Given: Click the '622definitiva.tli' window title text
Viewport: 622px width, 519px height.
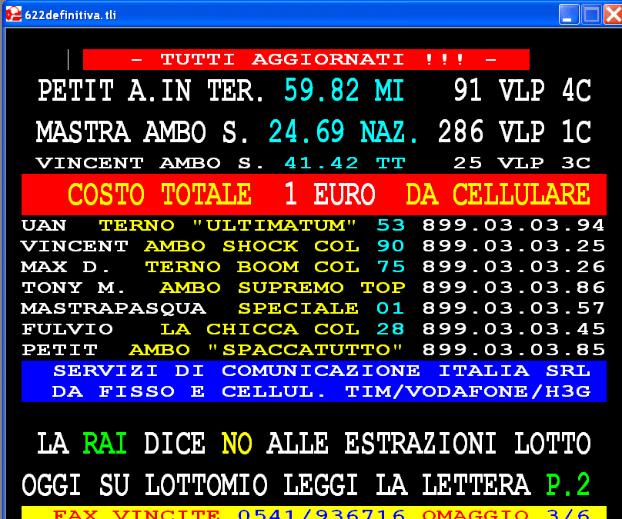Looking at the screenshot, I should click(71, 15).
